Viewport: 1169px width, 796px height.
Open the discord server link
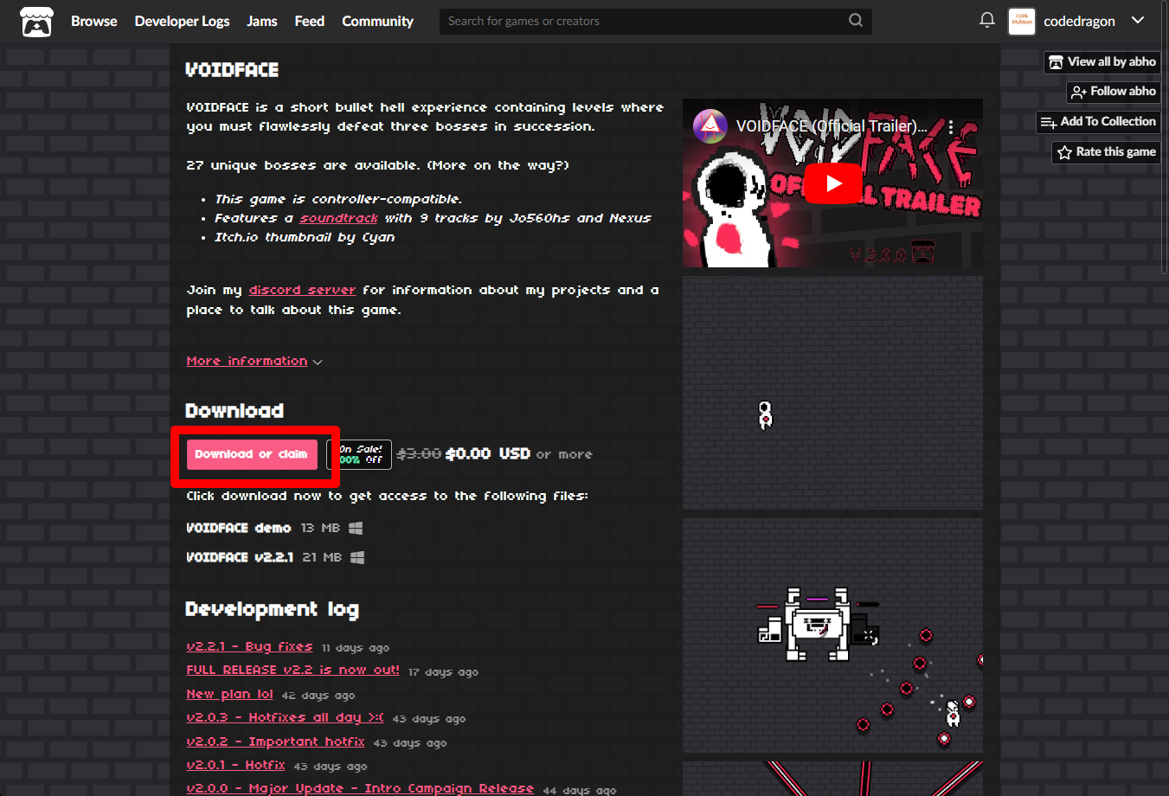[x=302, y=290]
